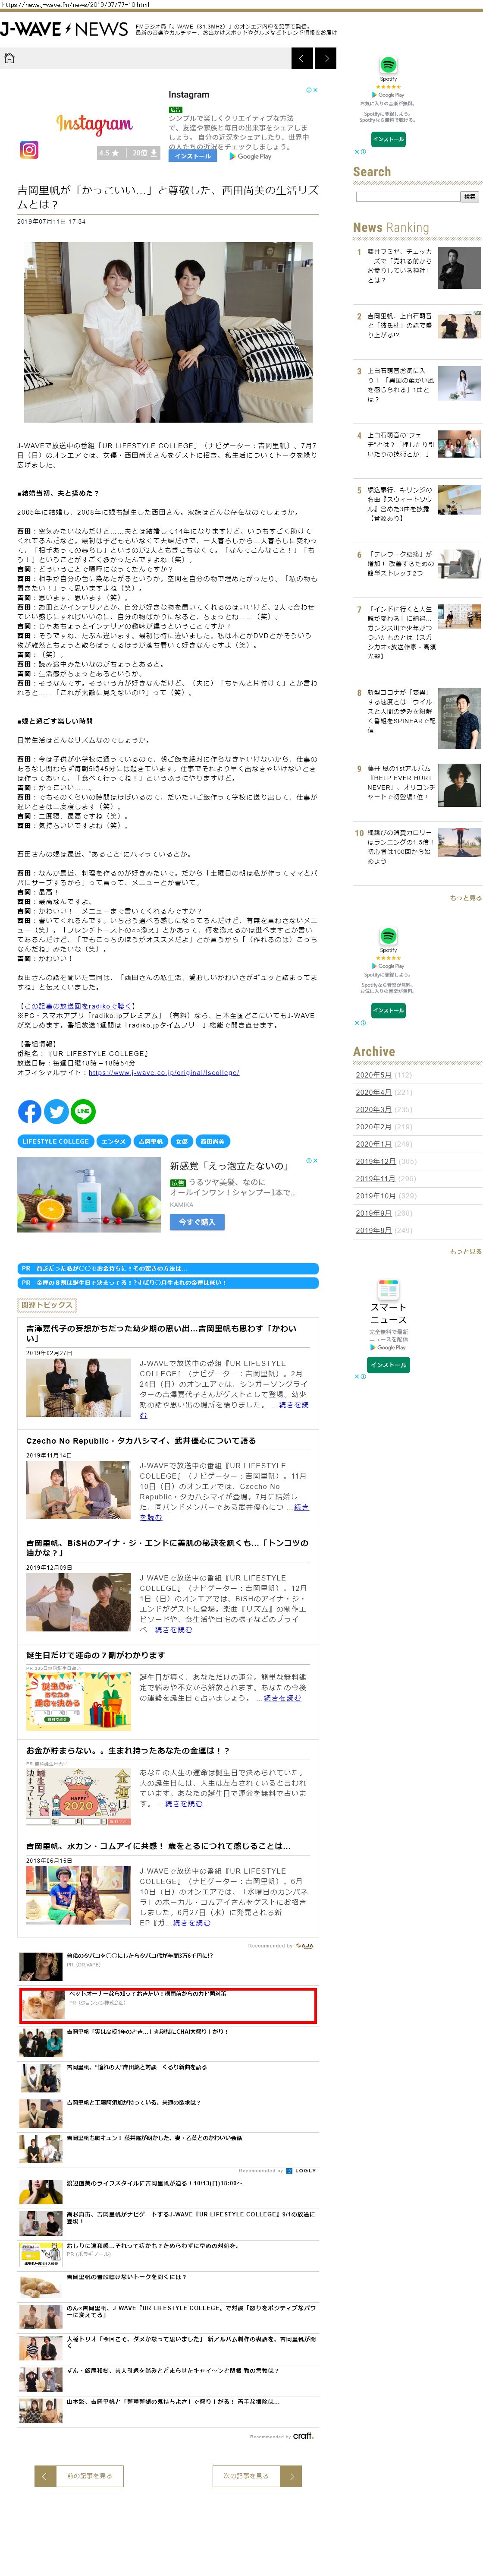Click the スマートニュース app icon in the sidebar ad
Viewport: 483px width, 2576px height.
(388, 1290)
